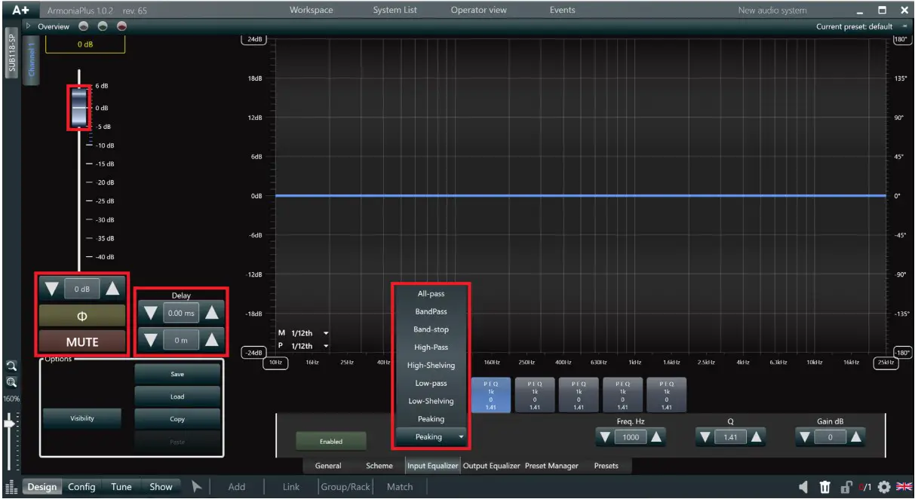
Task: Toggle the green Enabled equalizer button
Action: pos(330,440)
